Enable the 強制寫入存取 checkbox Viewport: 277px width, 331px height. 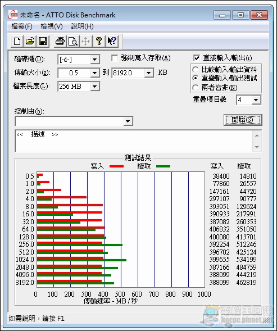115,58
